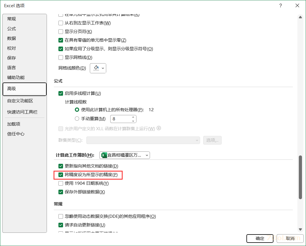Screen dimensions: 306x246
Task: Click the 取消 button
Action: point(290,239)
